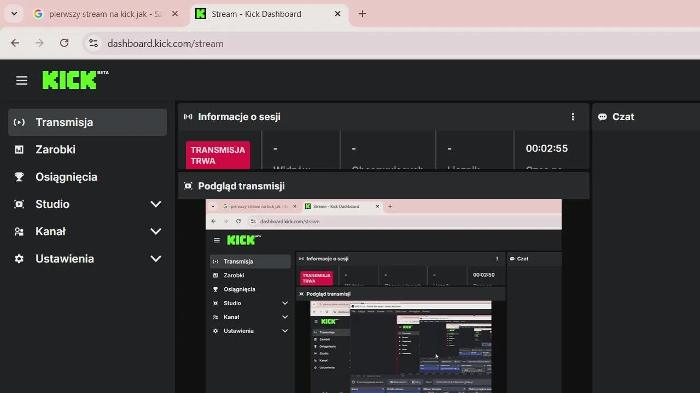Image resolution: width=700 pixels, height=393 pixels.
Task: Click the Studio camera icon
Action: (19, 204)
